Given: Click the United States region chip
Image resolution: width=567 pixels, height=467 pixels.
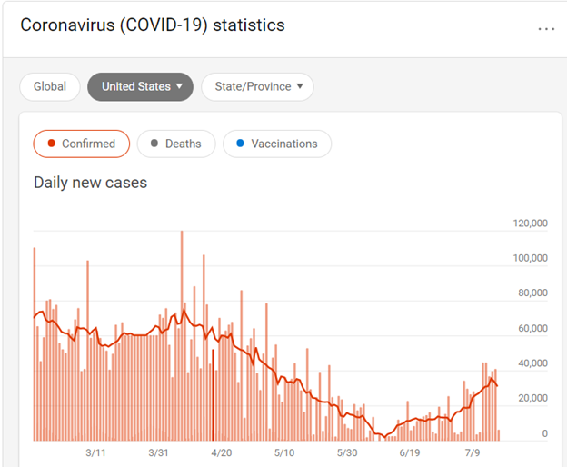Looking at the screenshot, I should point(136,87).
